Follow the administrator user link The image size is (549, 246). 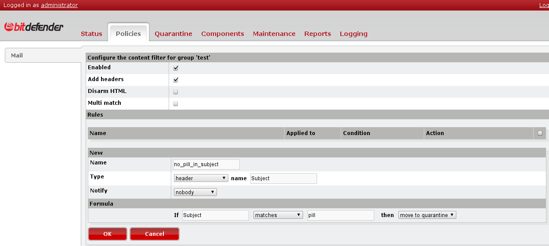(59, 5)
